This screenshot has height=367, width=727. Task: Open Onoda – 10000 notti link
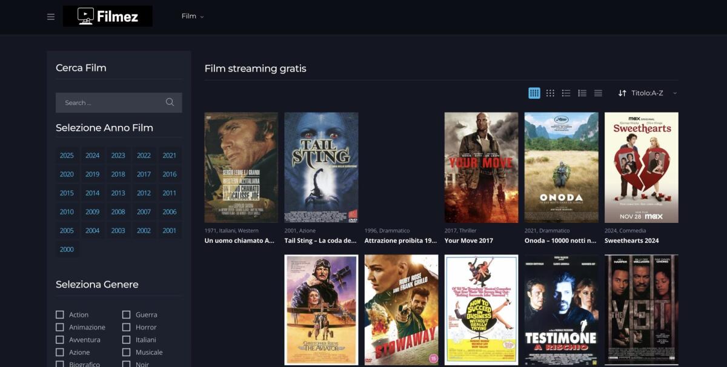click(561, 240)
